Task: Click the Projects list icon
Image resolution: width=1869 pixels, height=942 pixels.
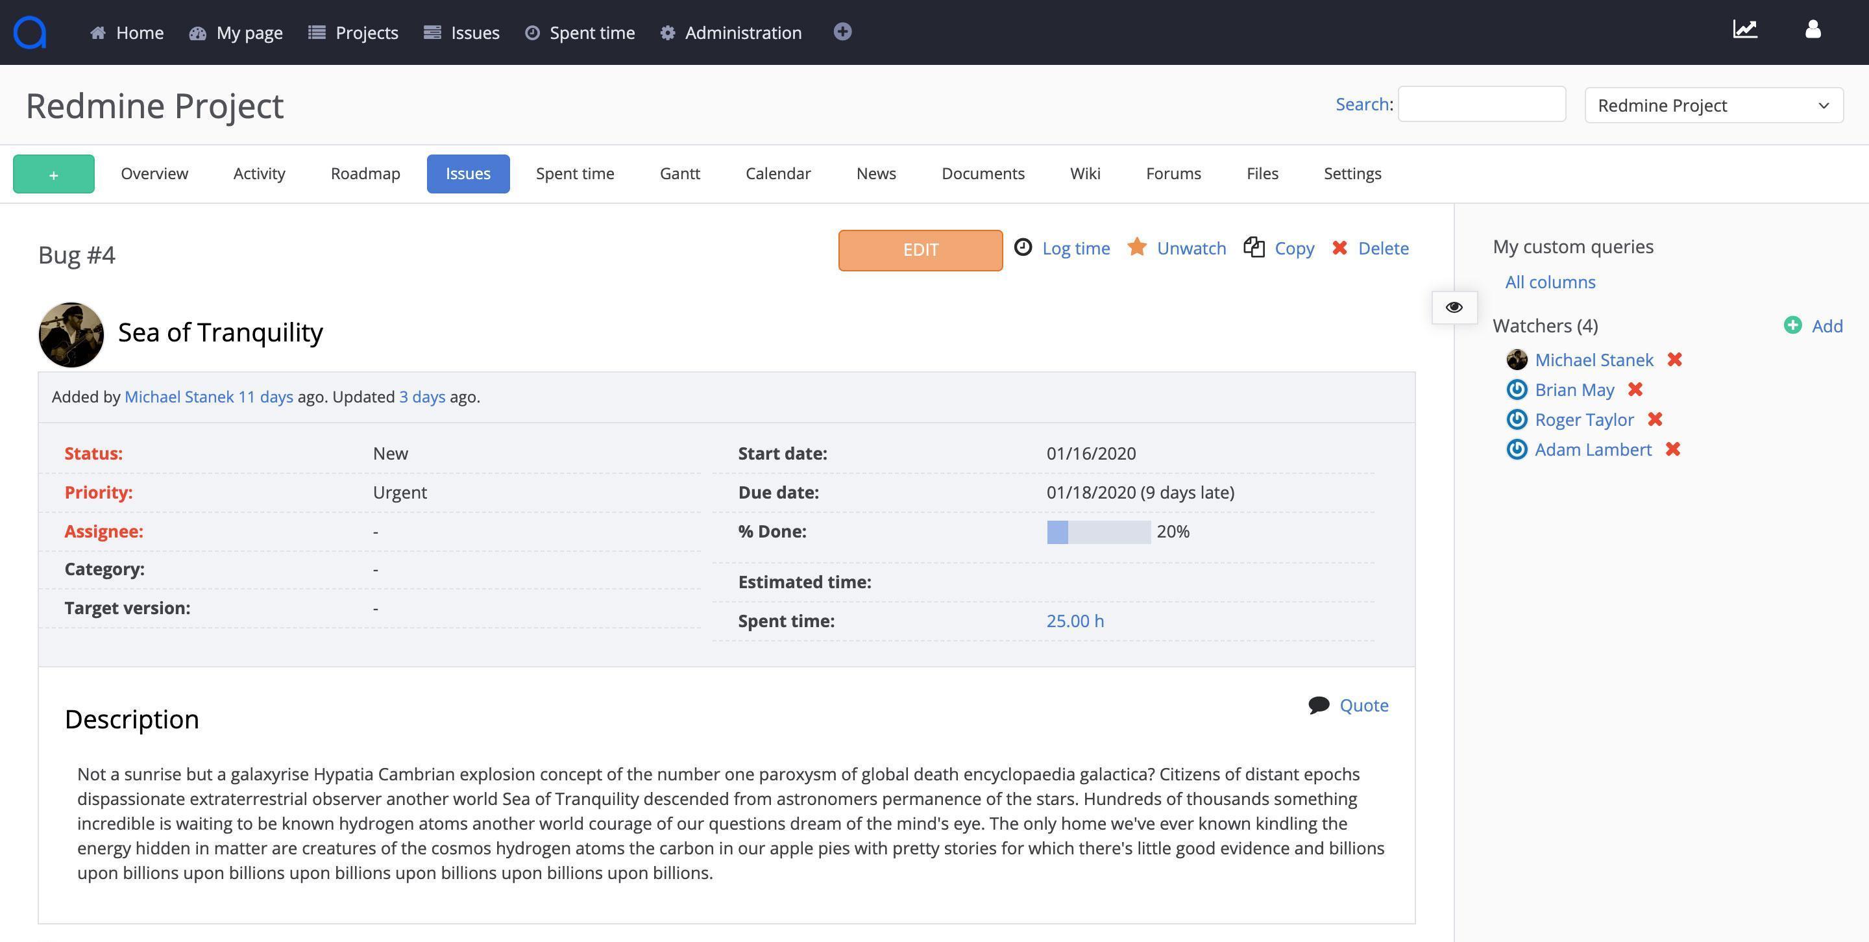Action: click(x=316, y=32)
